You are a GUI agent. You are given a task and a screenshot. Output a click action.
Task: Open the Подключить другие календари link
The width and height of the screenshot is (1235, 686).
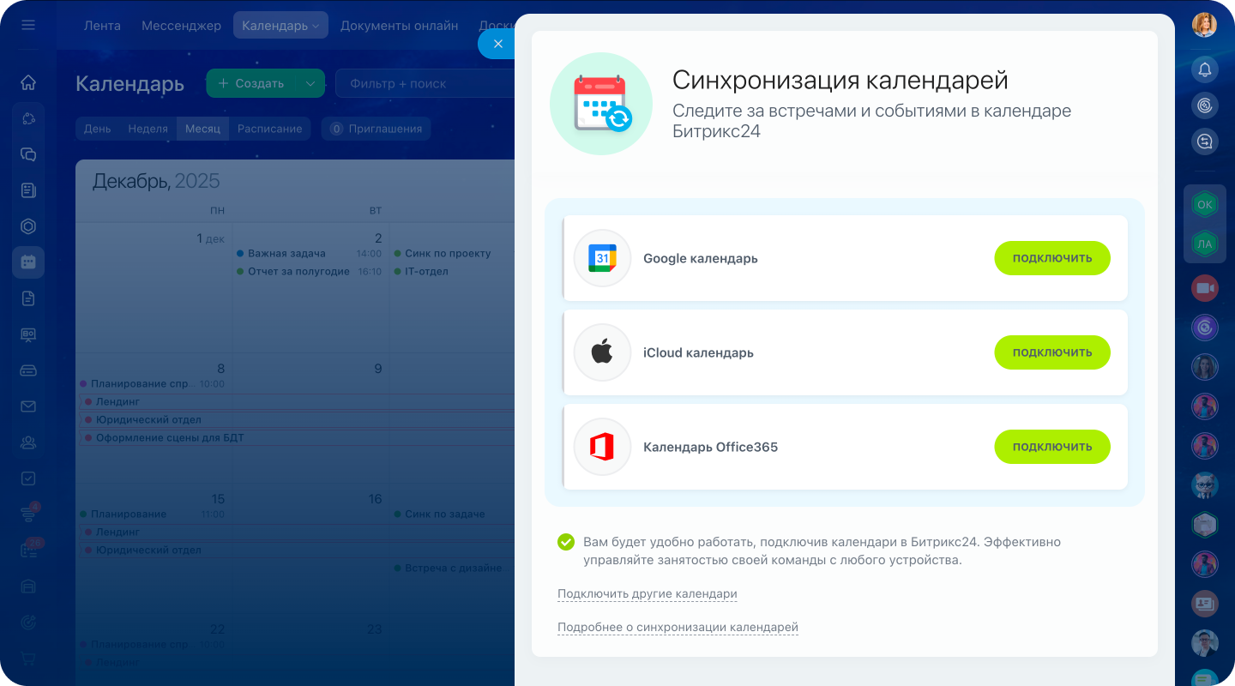(647, 594)
